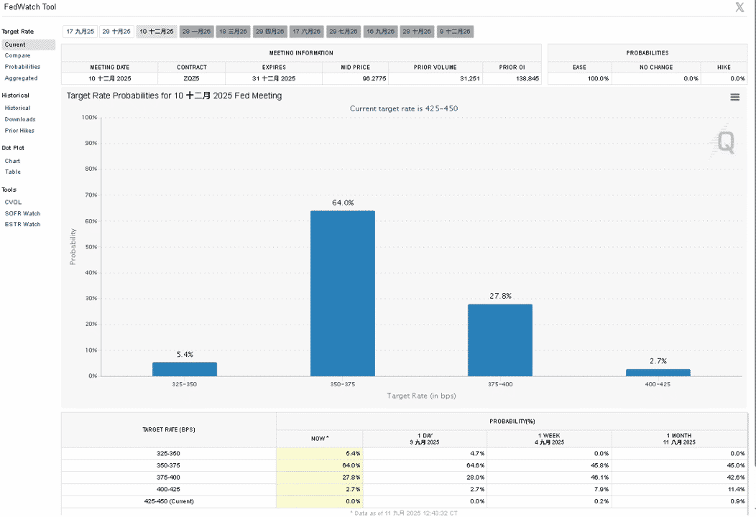Open the SOFR Watch tool link
Image resolution: width=756 pixels, height=517 pixels.
(x=23, y=213)
